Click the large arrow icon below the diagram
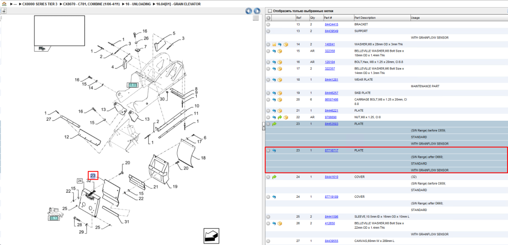The width and height of the screenshot is (508, 245). coord(211,236)
